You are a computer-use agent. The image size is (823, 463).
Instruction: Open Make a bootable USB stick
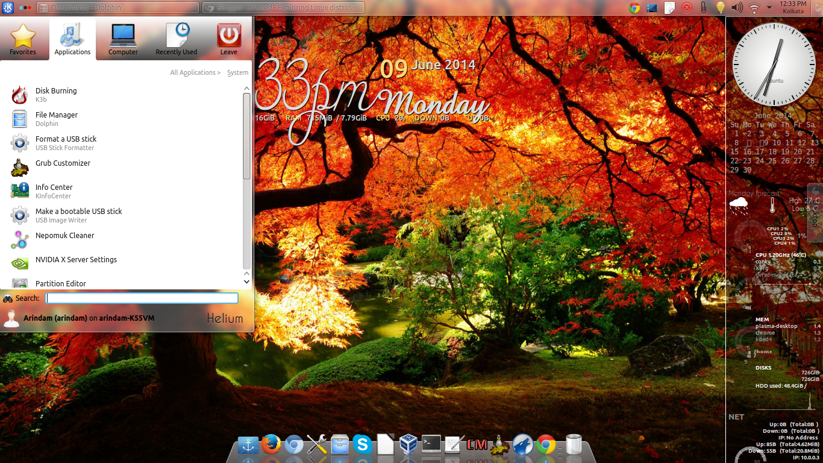125,215
